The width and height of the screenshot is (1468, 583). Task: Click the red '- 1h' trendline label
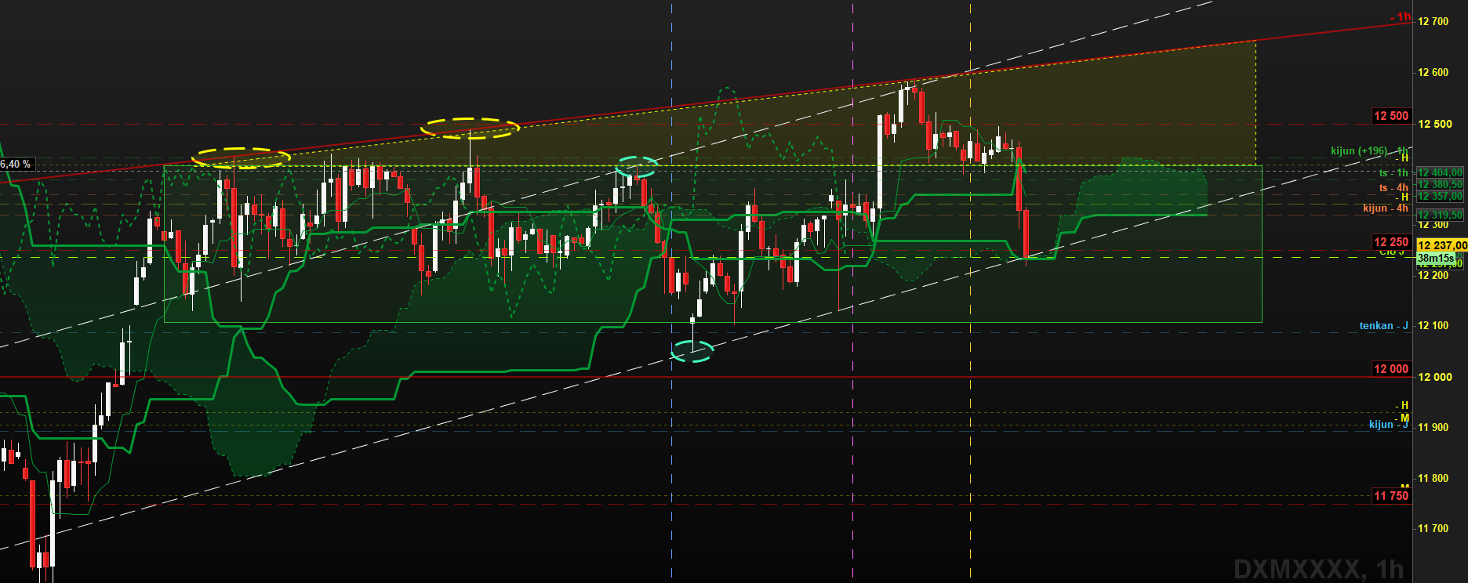[1400, 16]
